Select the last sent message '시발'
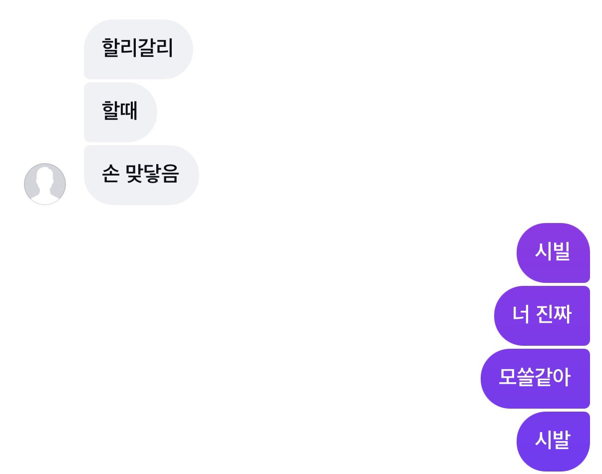Viewport: 602px width, 474px height. pos(553,442)
